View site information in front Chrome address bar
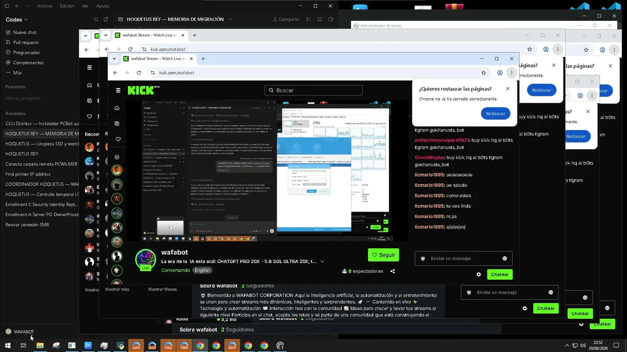Viewport: 627px width, 352px height. (152, 73)
